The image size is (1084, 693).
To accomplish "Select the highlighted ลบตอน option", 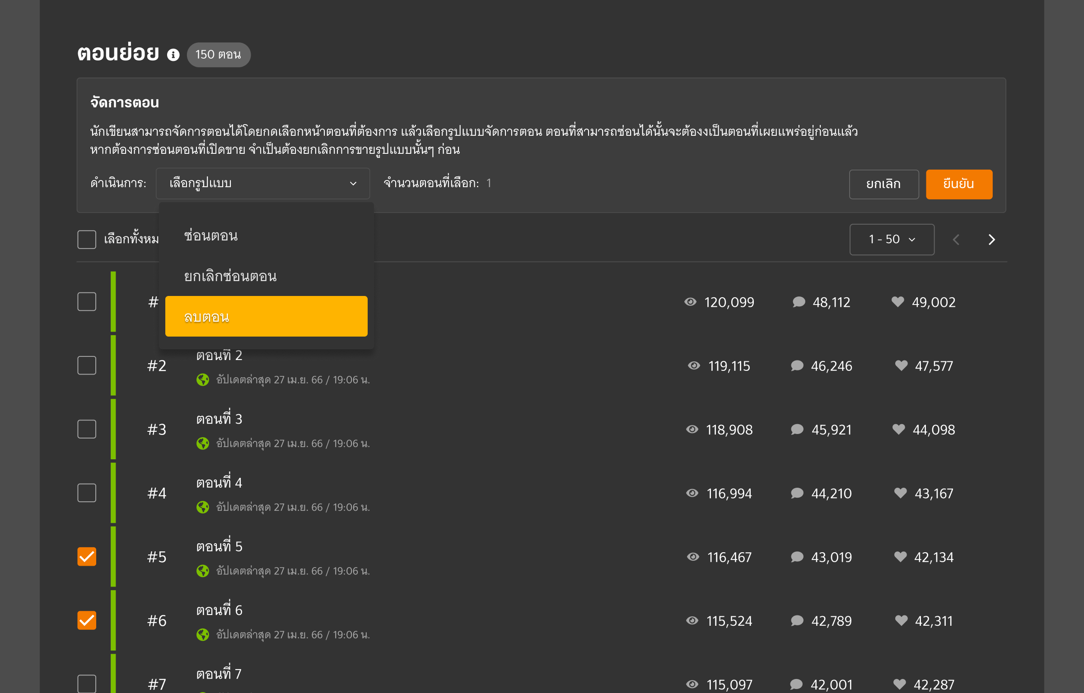I will [266, 316].
